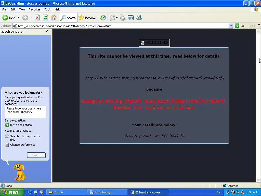This screenshot has width=261, height=196.
Task: Open the Favorites menu
Action: (x=34, y=9)
